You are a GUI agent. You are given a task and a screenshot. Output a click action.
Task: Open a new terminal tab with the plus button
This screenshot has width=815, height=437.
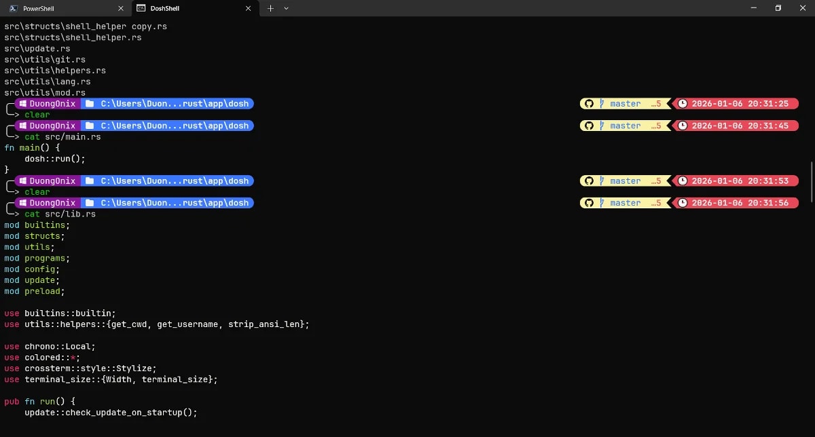coord(270,8)
